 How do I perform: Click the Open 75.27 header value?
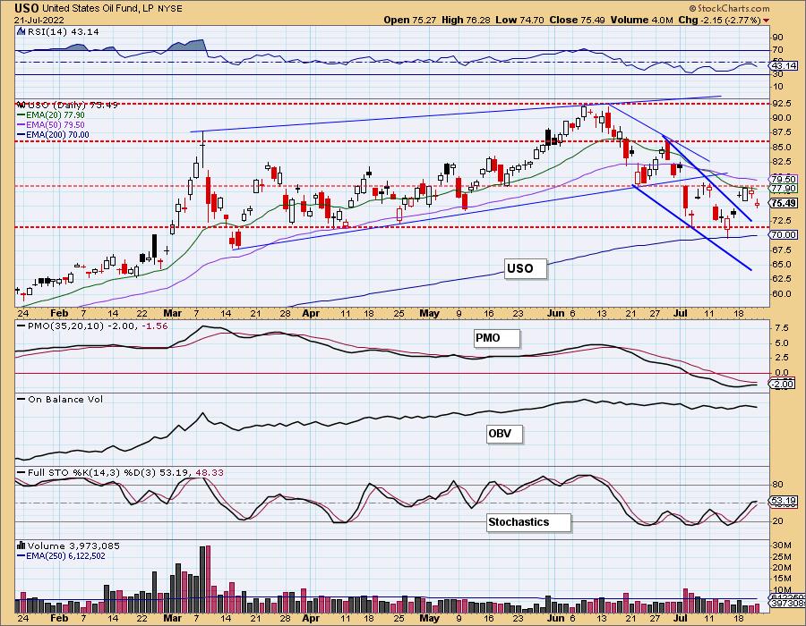point(409,20)
